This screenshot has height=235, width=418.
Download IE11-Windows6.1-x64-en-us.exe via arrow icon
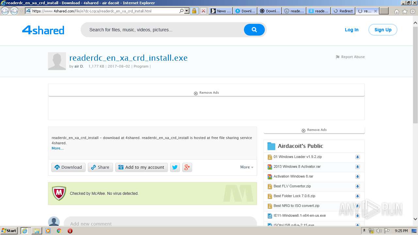pyautogui.click(x=358, y=216)
